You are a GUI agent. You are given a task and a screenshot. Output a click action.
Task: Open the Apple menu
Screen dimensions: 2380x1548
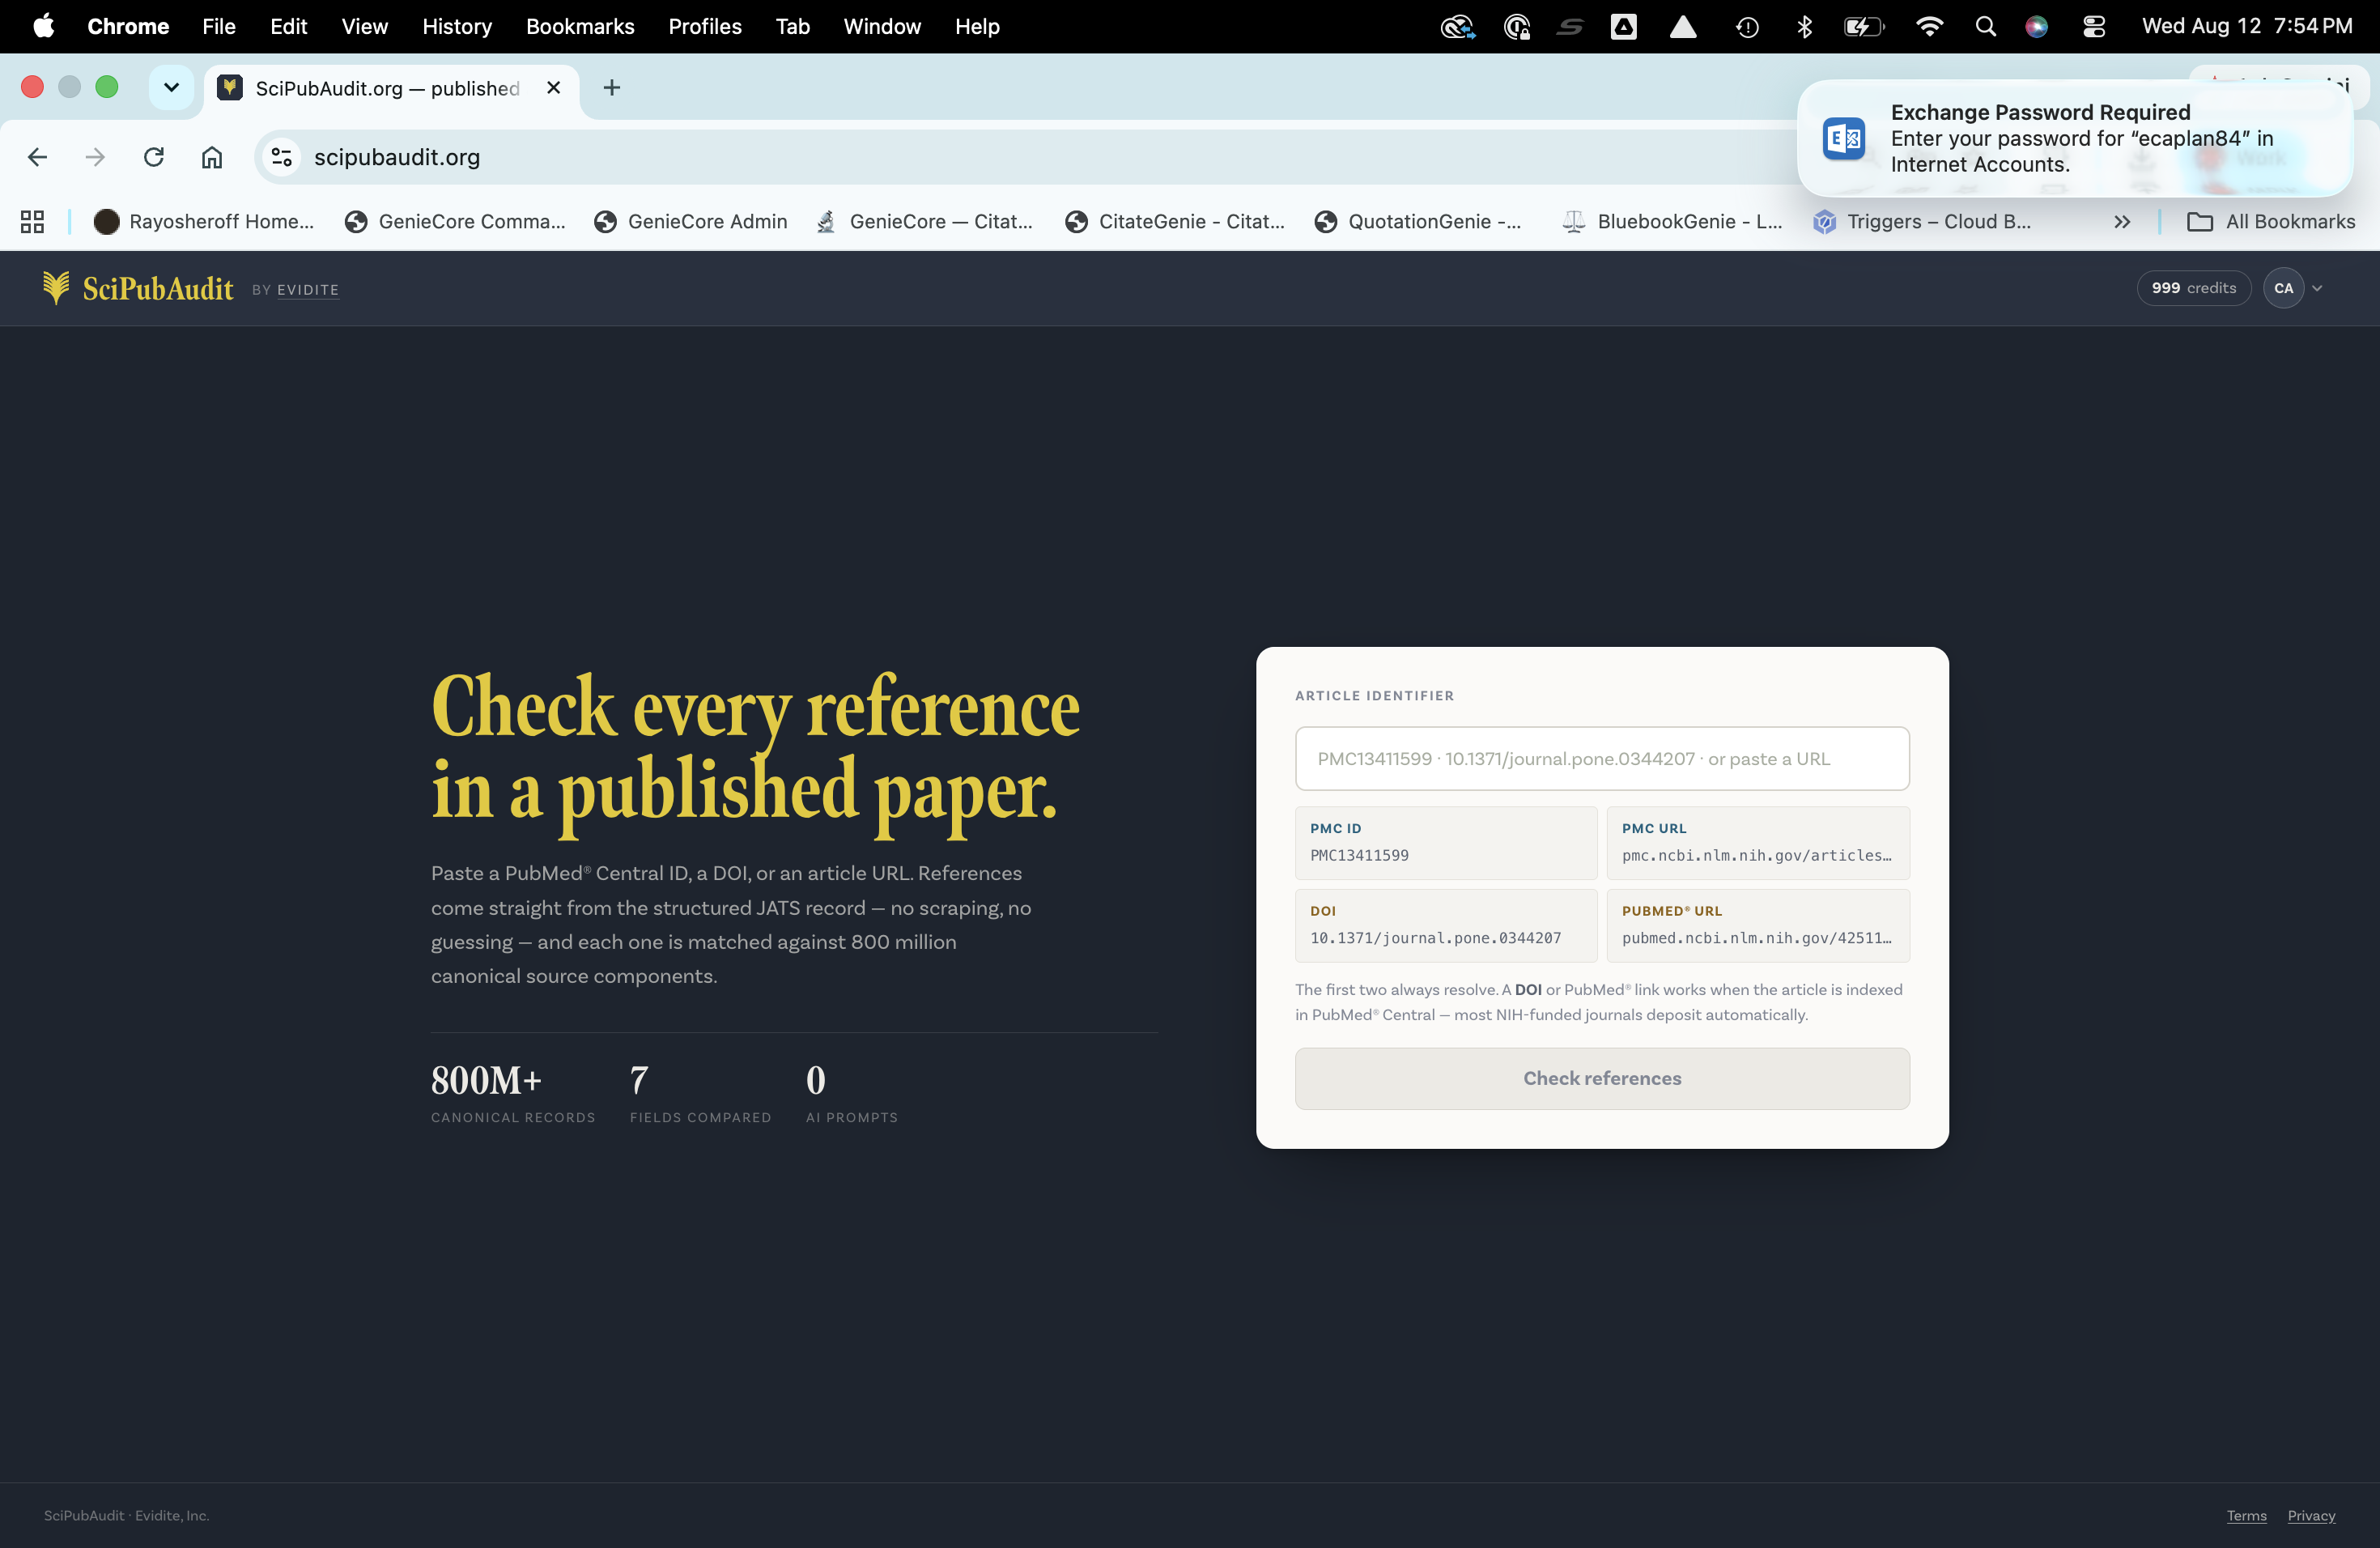[44, 26]
